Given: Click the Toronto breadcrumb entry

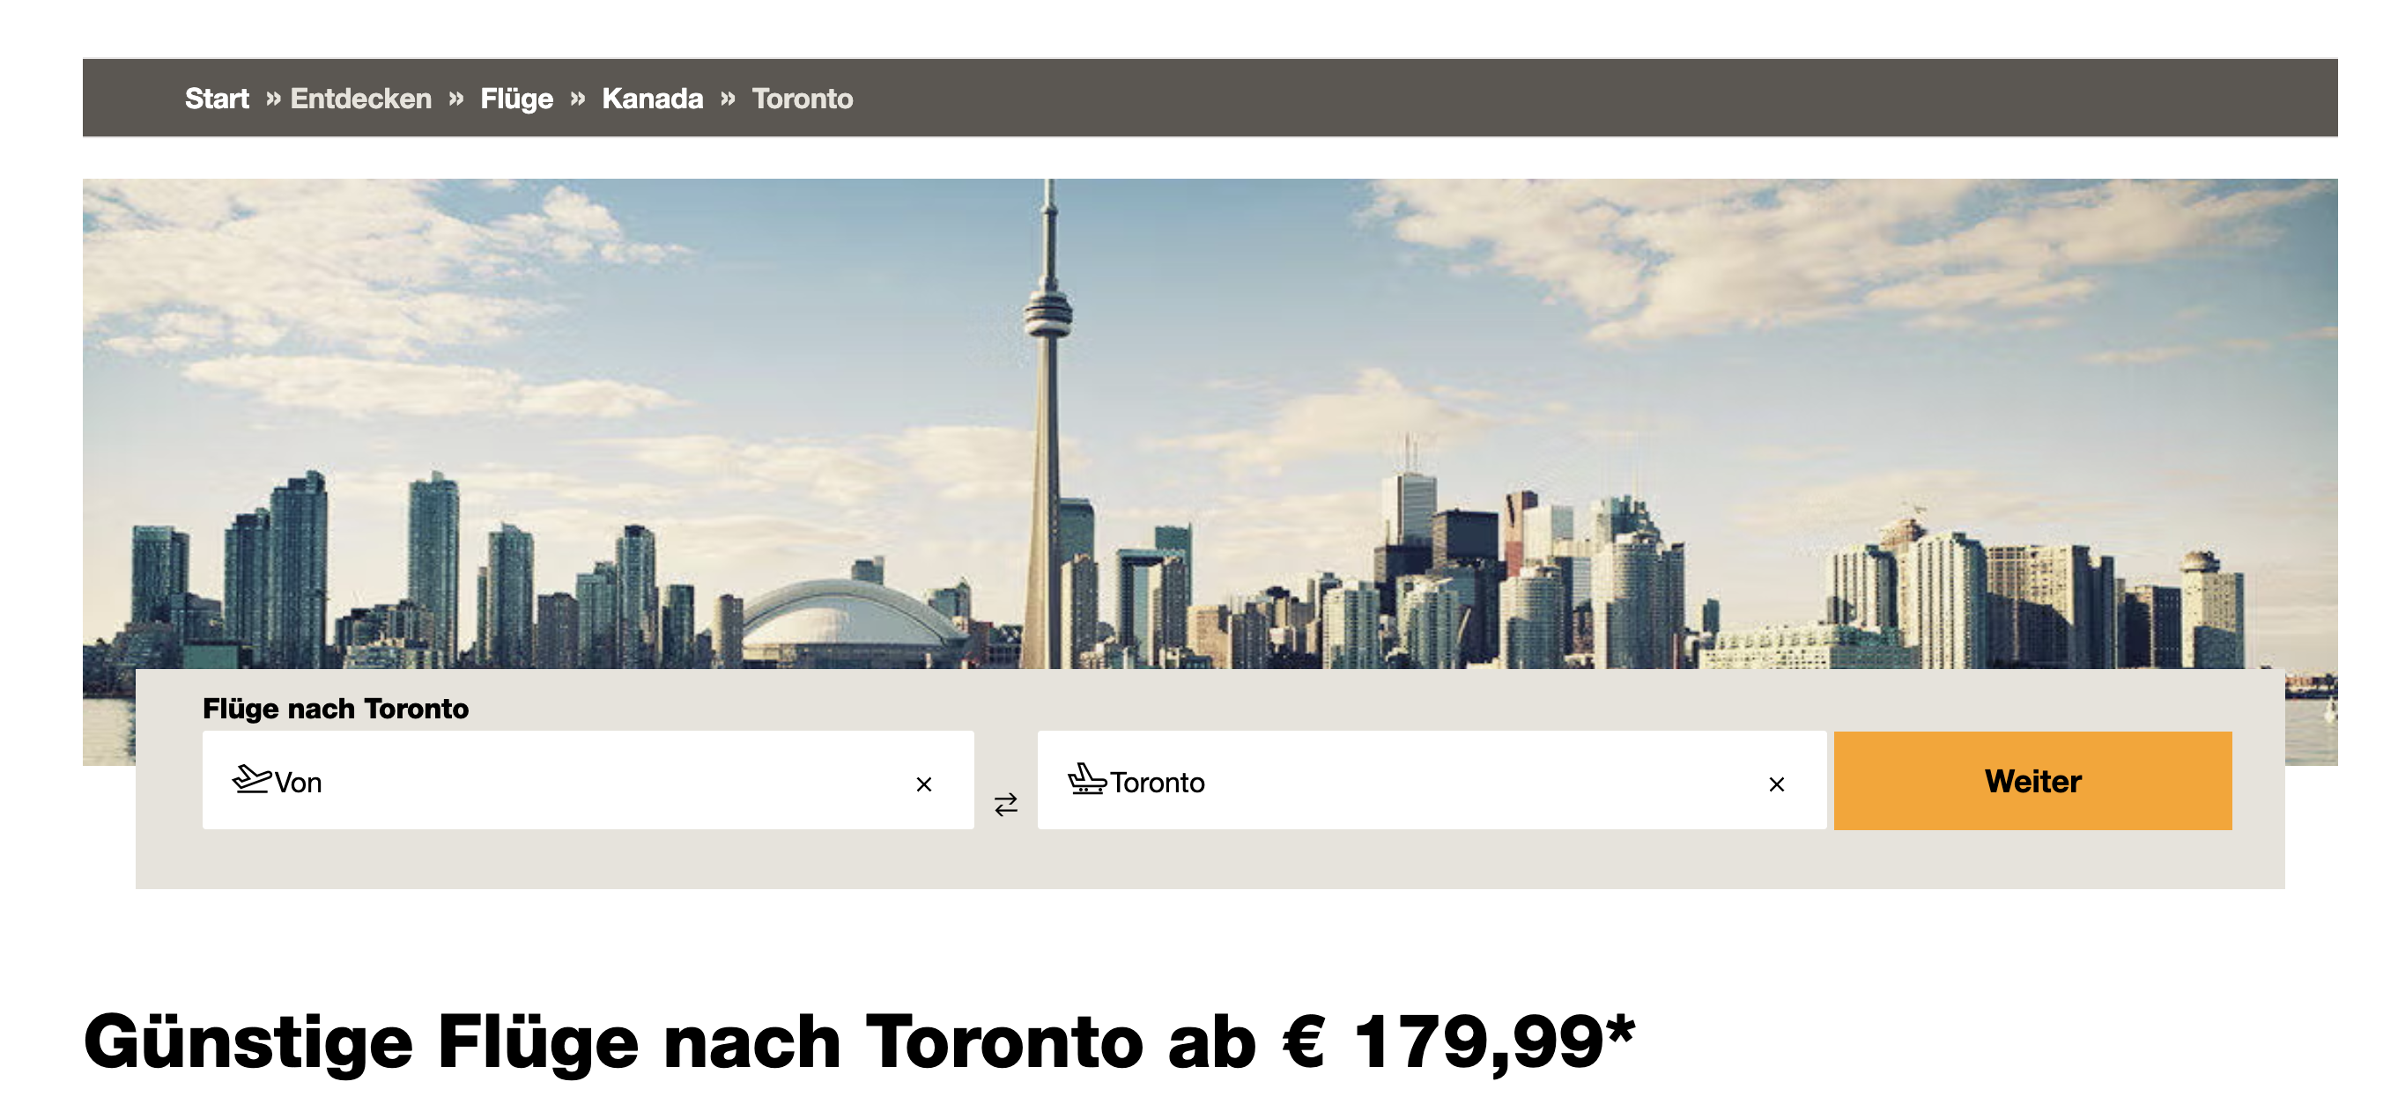Looking at the screenshot, I should (803, 99).
